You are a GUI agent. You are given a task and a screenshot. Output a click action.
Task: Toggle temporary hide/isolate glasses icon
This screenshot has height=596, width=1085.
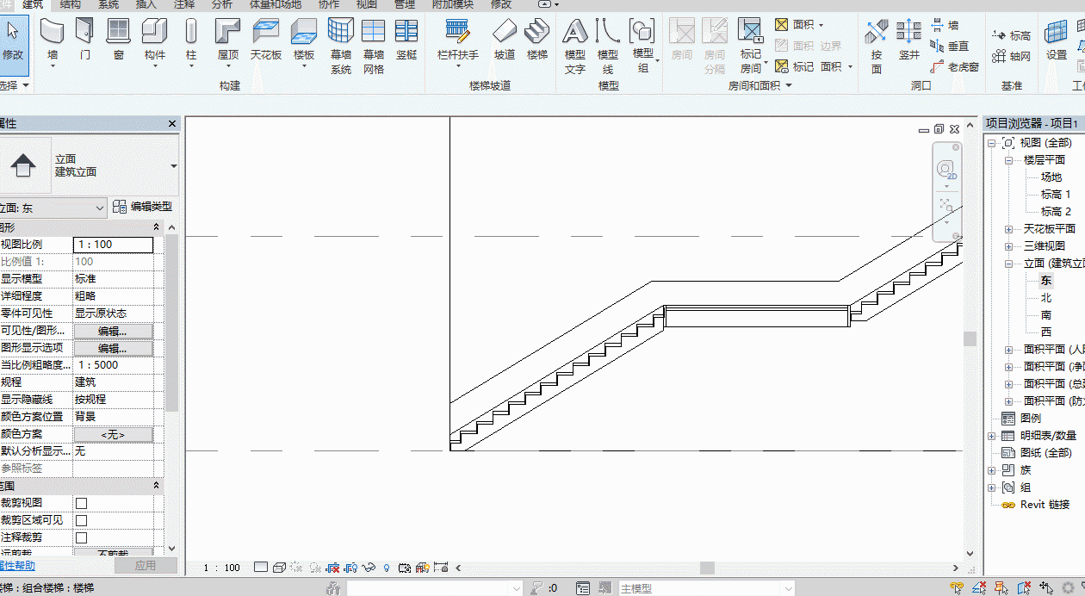369,568
